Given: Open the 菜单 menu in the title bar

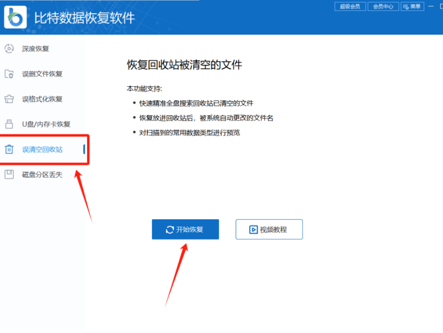Looking at the screenshot, I should click(x=411, y=6).
